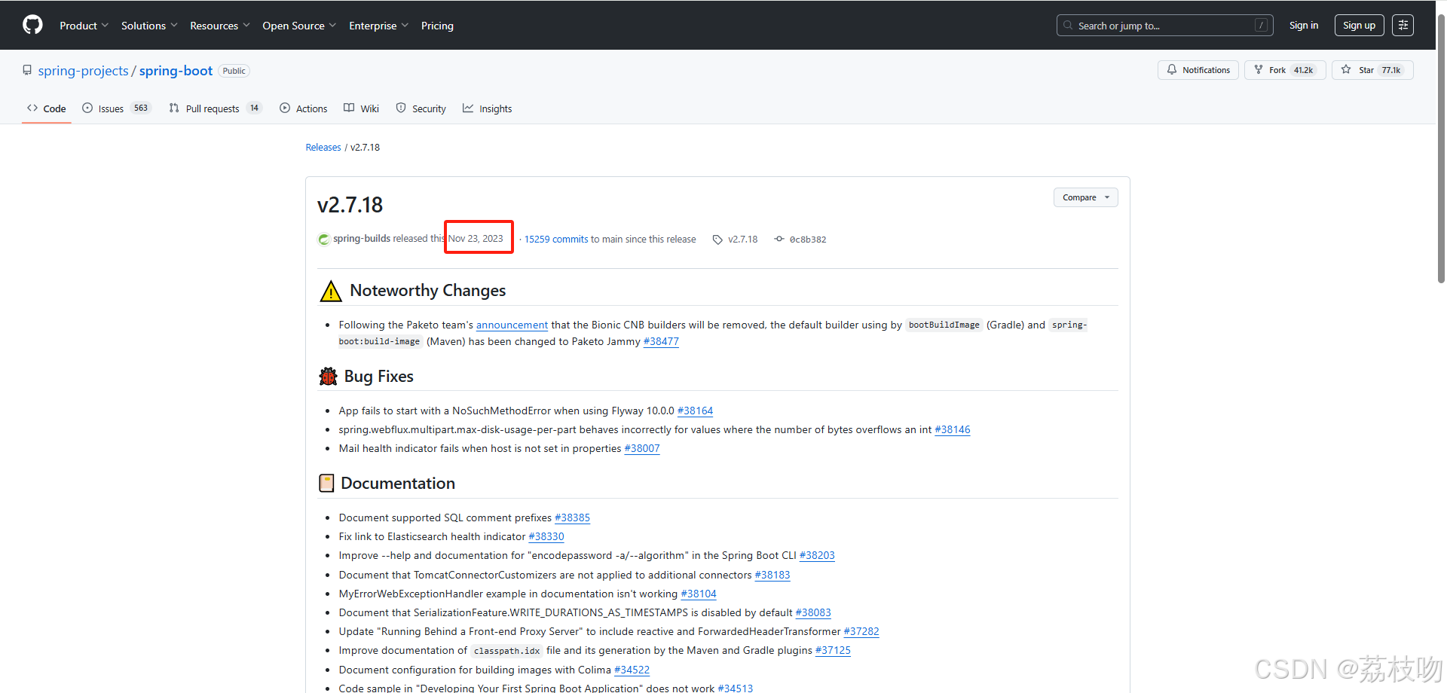Open issue #38164 about Flyway
The height and width of the screenshot is (693, 1447).
(x=695, y=411)
